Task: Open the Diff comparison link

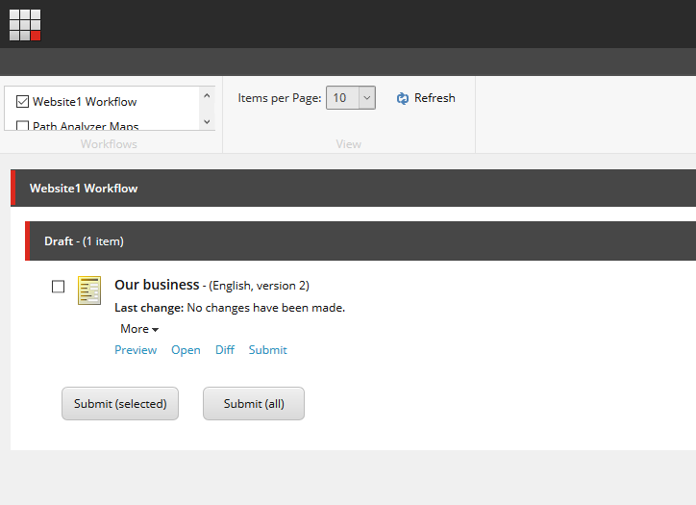Action: point(225,350)
